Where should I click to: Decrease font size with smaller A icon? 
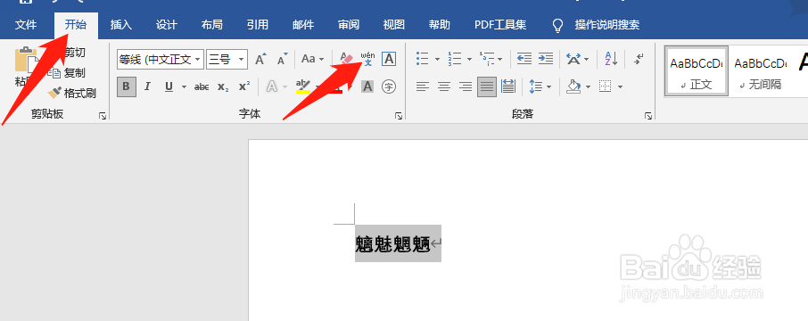point(282,59)
